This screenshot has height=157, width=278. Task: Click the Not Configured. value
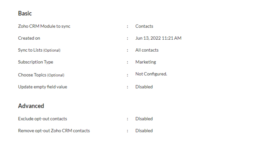click(x=151, y=74)
